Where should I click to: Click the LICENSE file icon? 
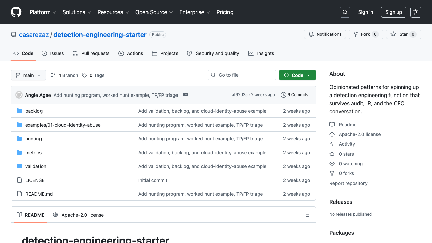(x=19, y=180)
